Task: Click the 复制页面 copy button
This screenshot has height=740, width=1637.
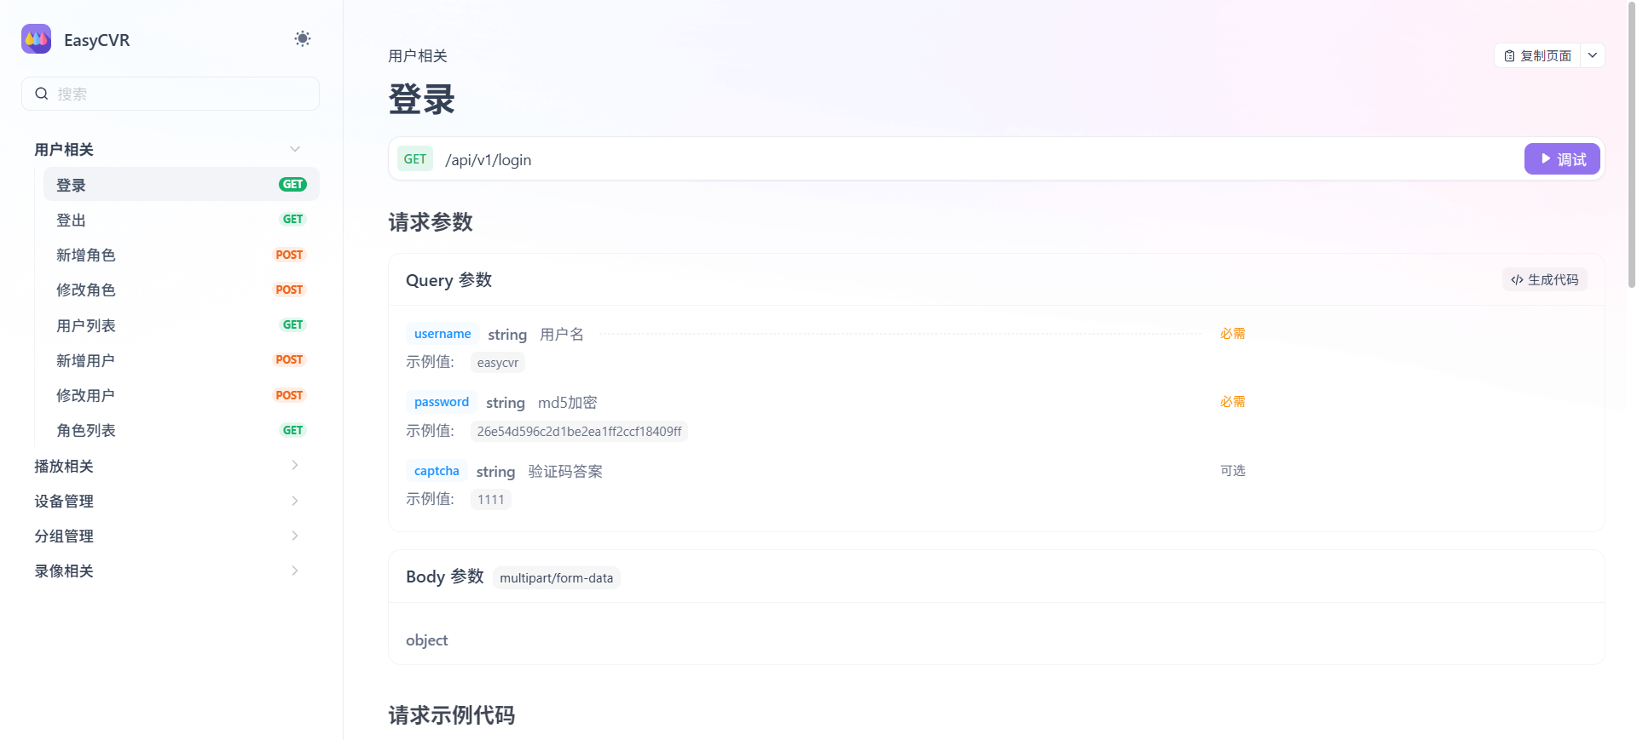Action: 1537,55
